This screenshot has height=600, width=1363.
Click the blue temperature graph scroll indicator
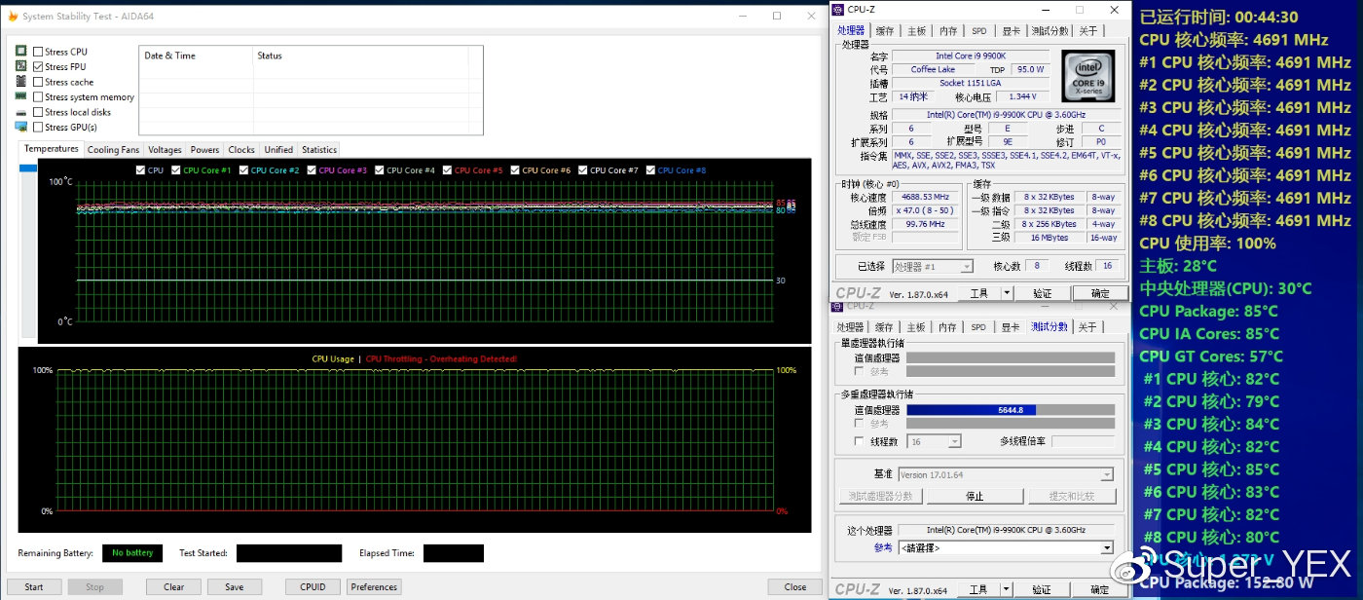point(28,169)
